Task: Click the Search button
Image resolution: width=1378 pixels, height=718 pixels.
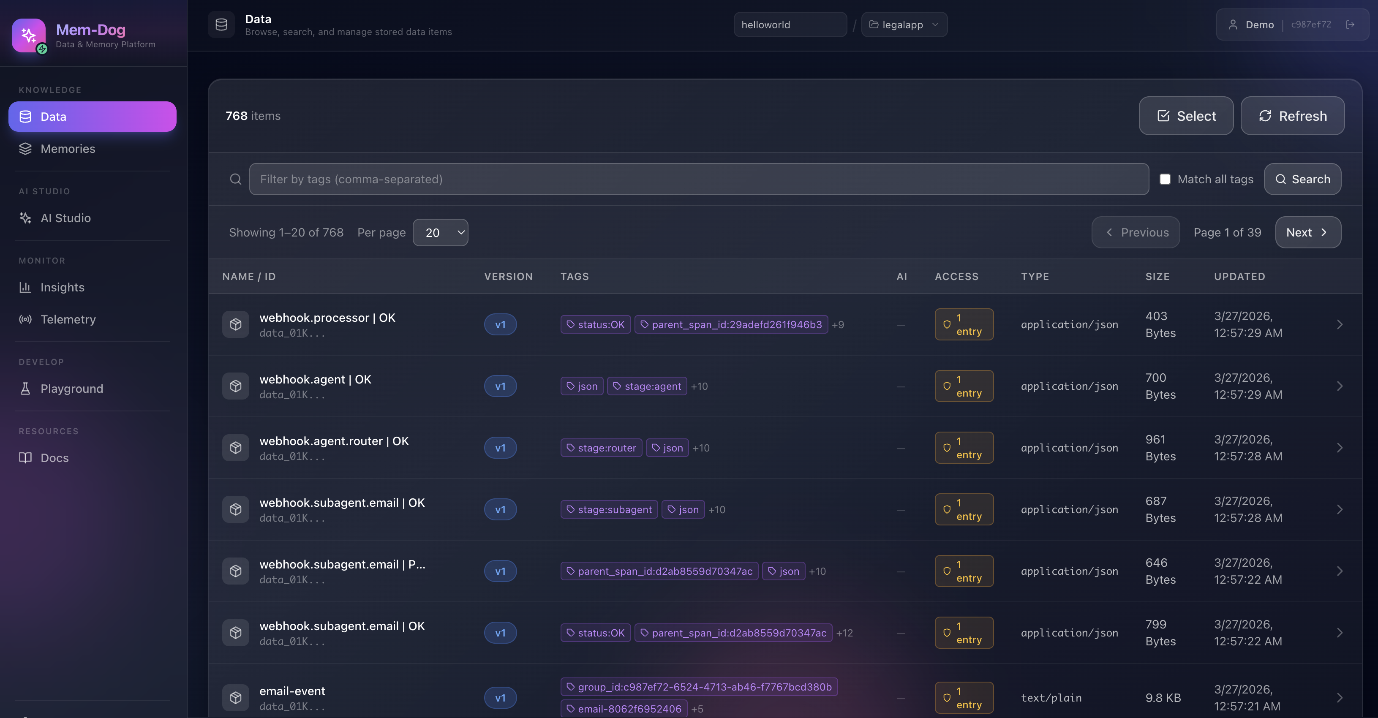Action: 1302,179
